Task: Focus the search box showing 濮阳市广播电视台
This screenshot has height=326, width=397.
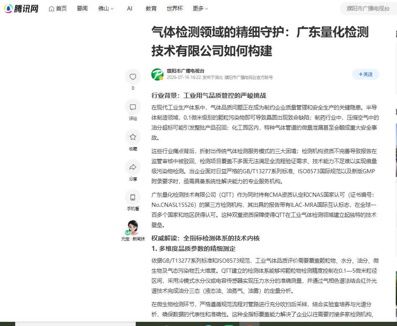Action: click(368, 9)
